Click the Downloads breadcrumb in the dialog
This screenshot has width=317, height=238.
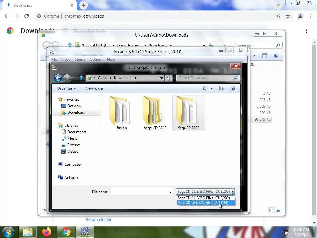coord(123,78)
